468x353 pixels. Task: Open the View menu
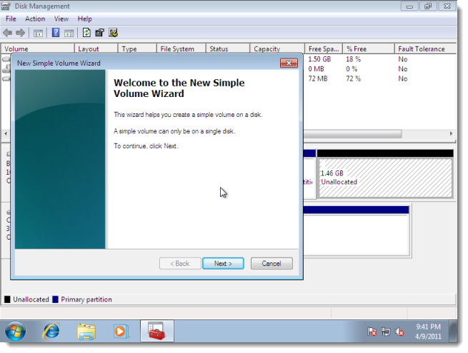click(x=61, y=19)
